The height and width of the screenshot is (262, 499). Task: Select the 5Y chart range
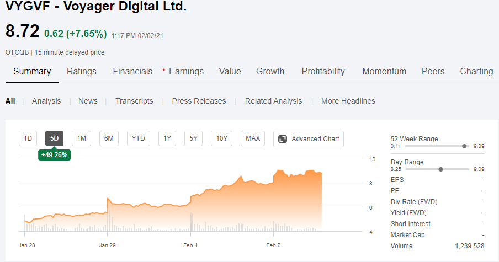194,138
